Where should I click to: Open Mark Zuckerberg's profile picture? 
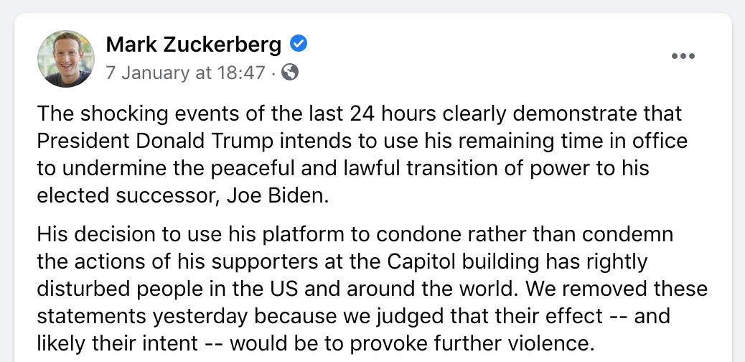pyautogui.click(x=65, y=59)
